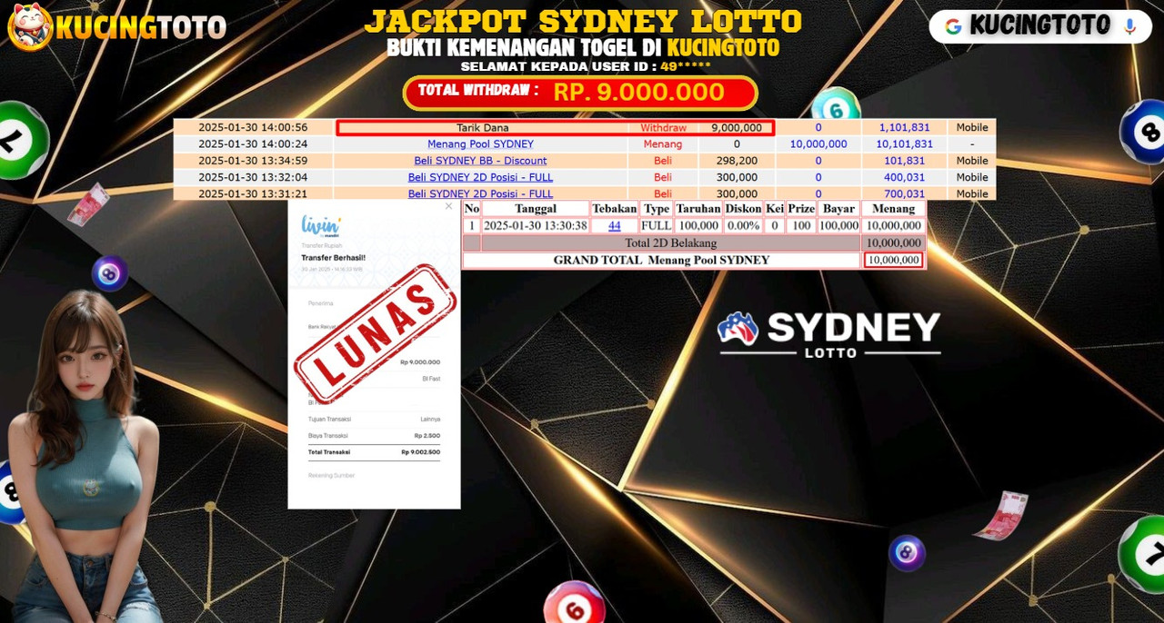Click the Bayar column header

click(839, 209)
